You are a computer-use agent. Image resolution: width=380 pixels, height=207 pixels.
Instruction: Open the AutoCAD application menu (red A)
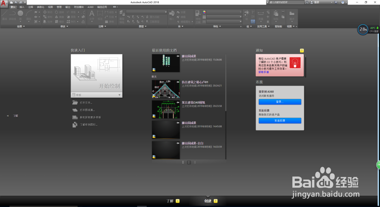[4, 3]
